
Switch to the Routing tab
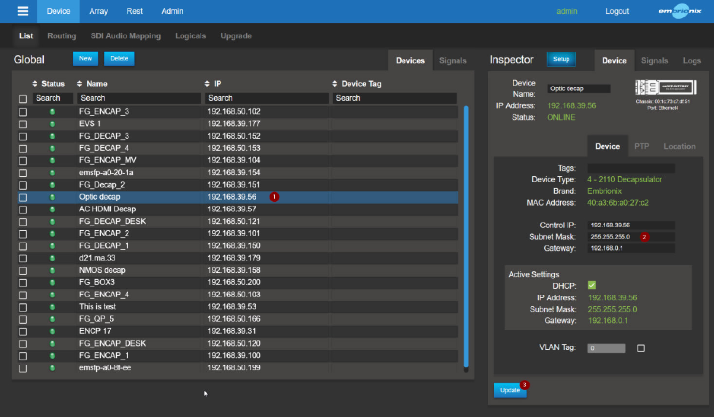point(62,36)
